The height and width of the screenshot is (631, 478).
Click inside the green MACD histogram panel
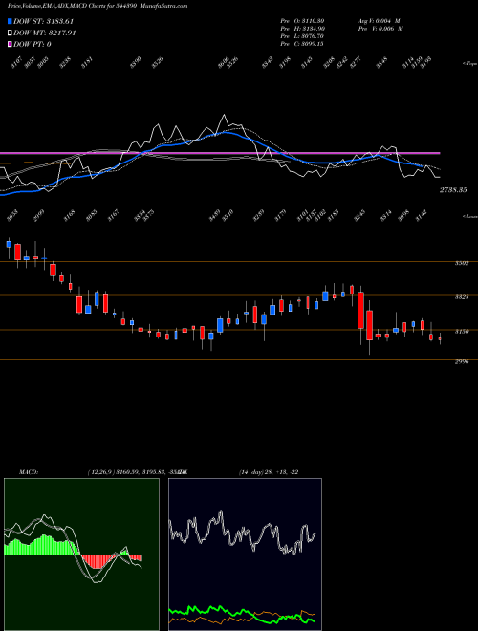[x=81, y=555]
